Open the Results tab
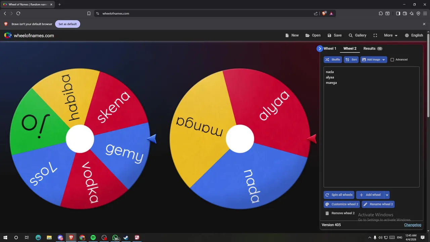The height and width of the screenshot is (242, 430). tap(373, 48)
